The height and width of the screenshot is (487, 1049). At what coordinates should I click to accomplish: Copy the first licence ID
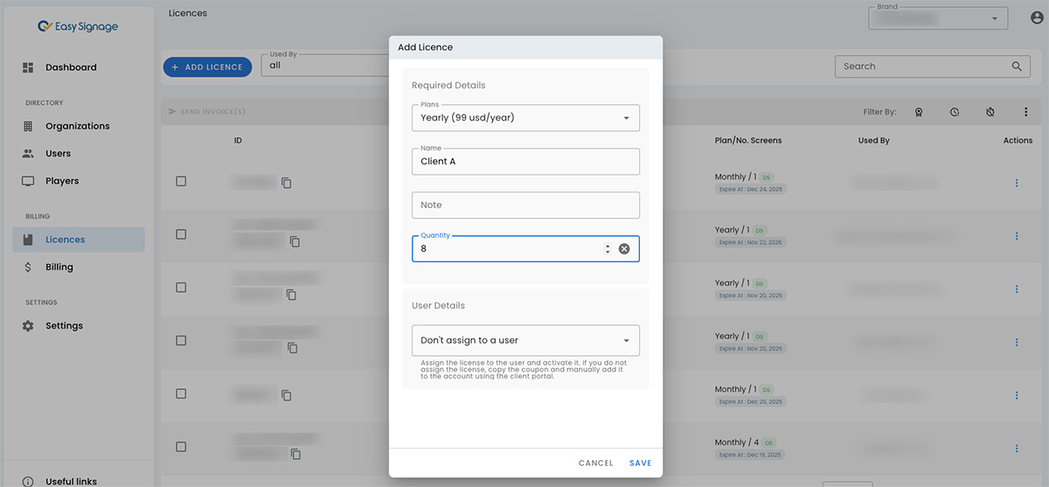[287, 183]
